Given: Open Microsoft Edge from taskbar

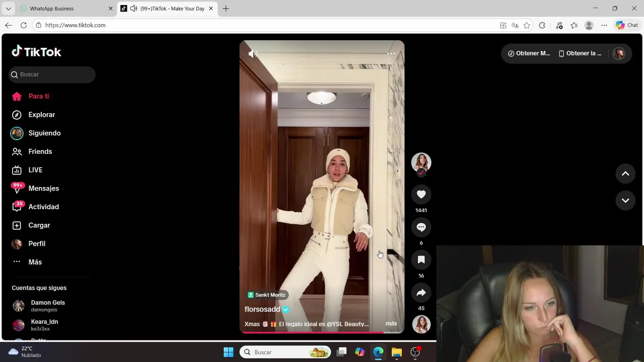Looking at the screenshot, I should [378, 352].
